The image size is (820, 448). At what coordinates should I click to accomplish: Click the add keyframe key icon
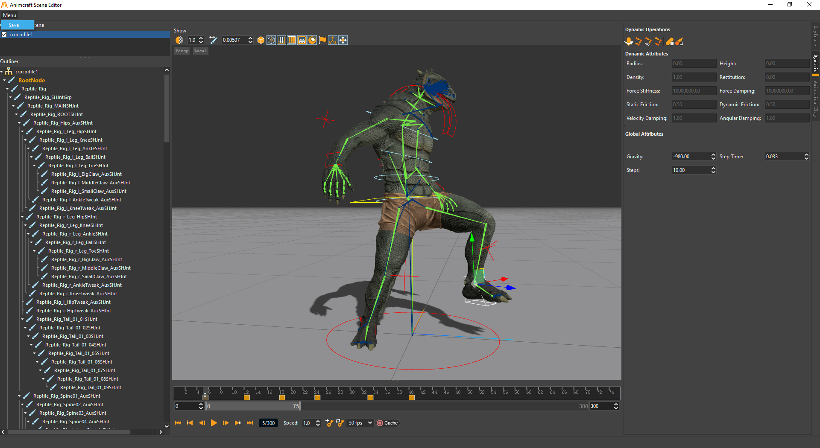click(x=329, y=423)
